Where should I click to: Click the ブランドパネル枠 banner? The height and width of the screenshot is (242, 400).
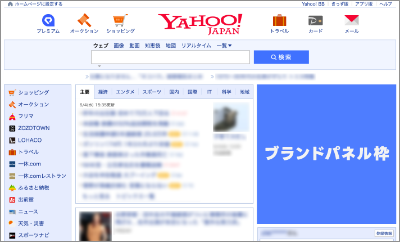pos(326,154)
